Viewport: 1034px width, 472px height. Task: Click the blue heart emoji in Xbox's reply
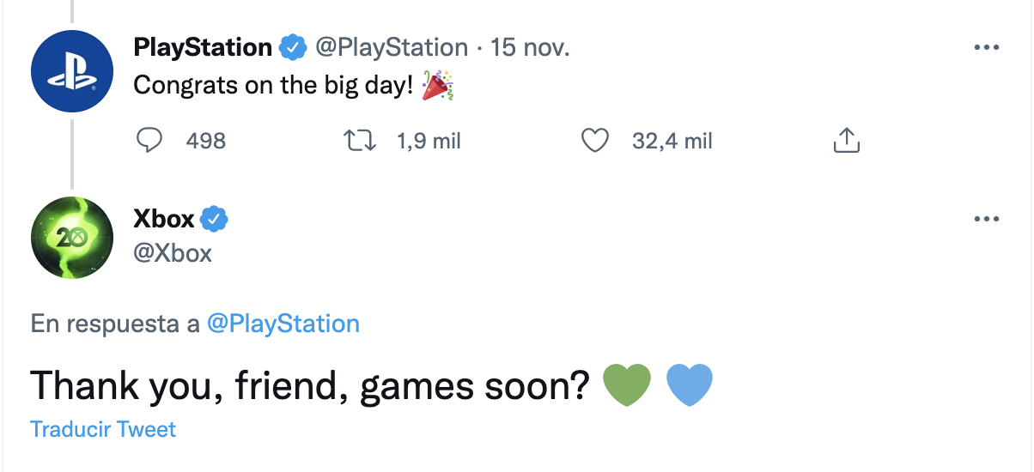click(690, 385)
